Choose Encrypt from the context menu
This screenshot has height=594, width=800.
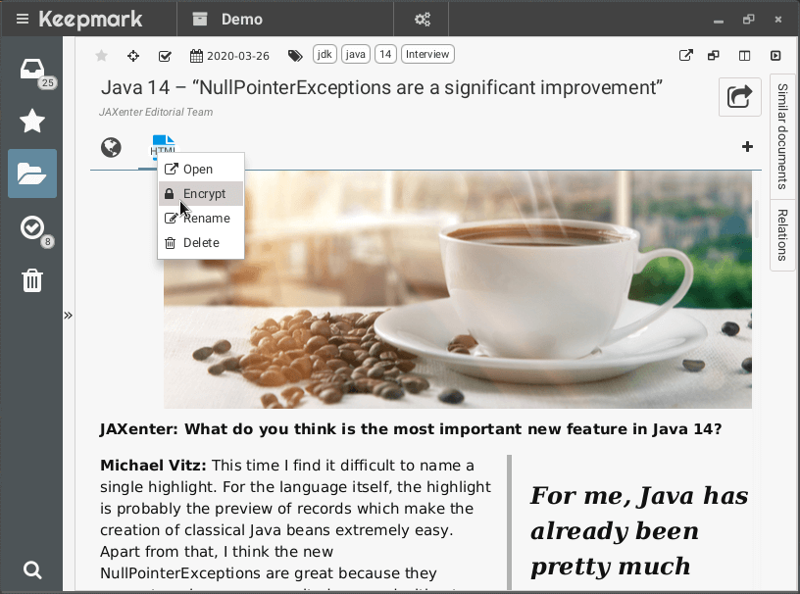click(204, 194)
